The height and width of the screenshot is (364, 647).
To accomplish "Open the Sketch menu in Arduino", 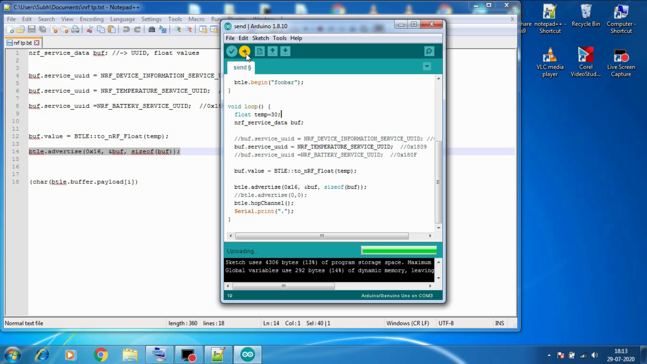I will (260, 38).
